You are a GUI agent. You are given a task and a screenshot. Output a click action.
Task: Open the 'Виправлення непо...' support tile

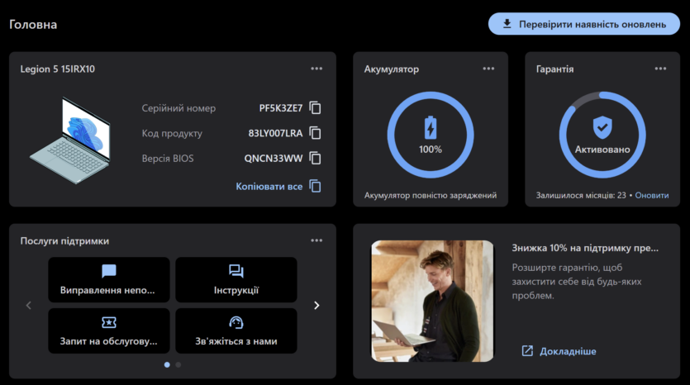109,280
